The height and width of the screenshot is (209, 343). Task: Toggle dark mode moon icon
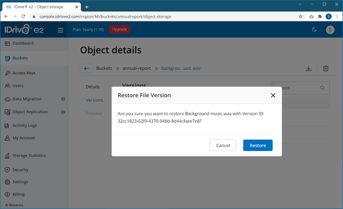click(314, 30)
